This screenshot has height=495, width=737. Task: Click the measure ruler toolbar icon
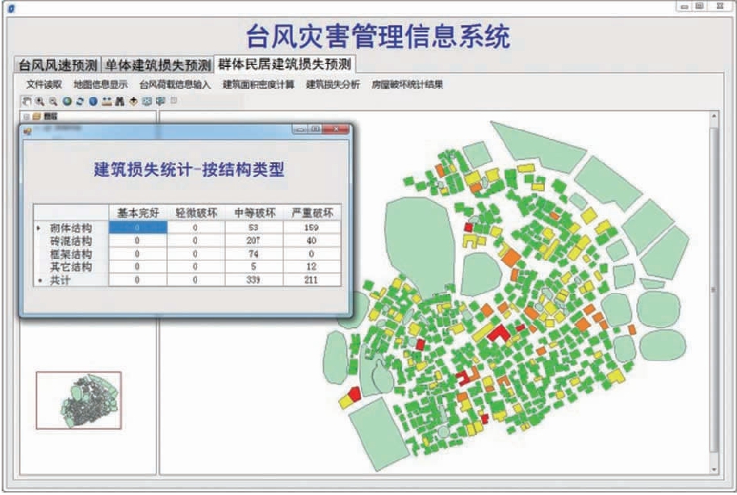pyautogui.click(x=107, y=102)
